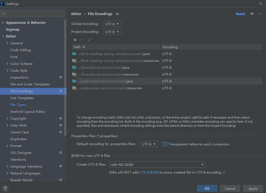The width and height of the screenshot is (266, 193).
Task: Click the Edit pencil icon
Action: click(x=89, y=40)
